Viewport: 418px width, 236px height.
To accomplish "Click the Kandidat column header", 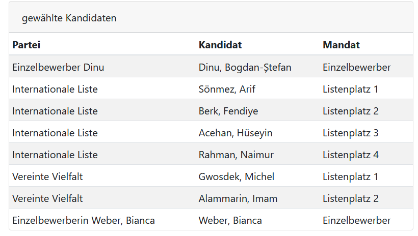I will click(220, 45).
